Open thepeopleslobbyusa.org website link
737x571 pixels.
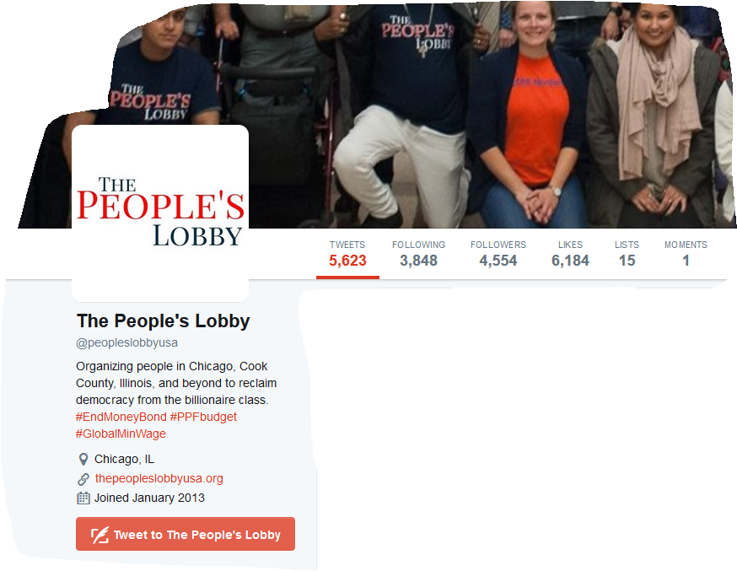(159, 478)
